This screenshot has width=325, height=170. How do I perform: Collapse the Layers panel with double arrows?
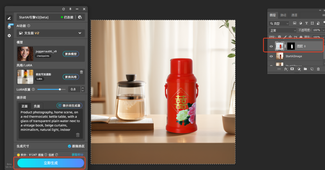tap(320, 10)
